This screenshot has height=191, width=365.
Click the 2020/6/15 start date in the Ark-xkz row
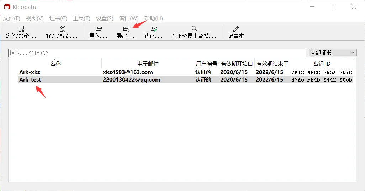234,72
